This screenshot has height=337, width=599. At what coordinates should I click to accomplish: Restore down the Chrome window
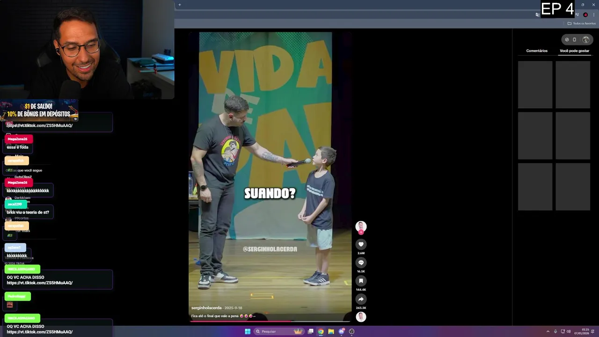click(x=583, y=5)
